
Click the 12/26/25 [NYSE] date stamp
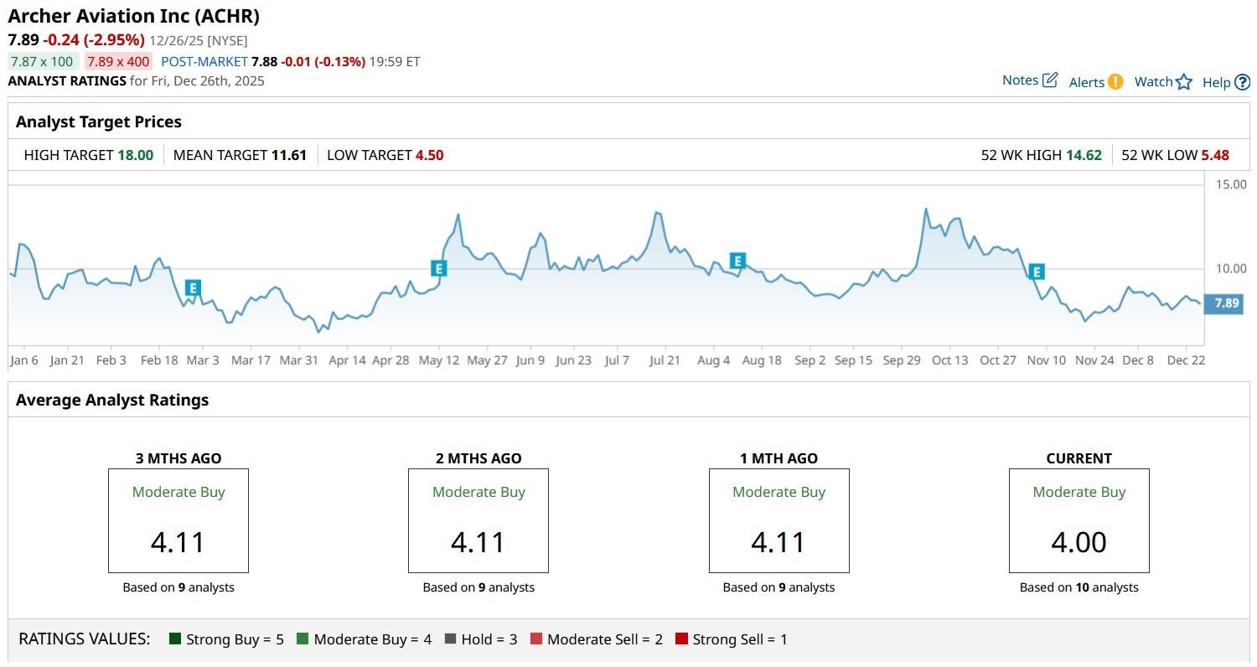pyautogui.click(x=199, y=41)
